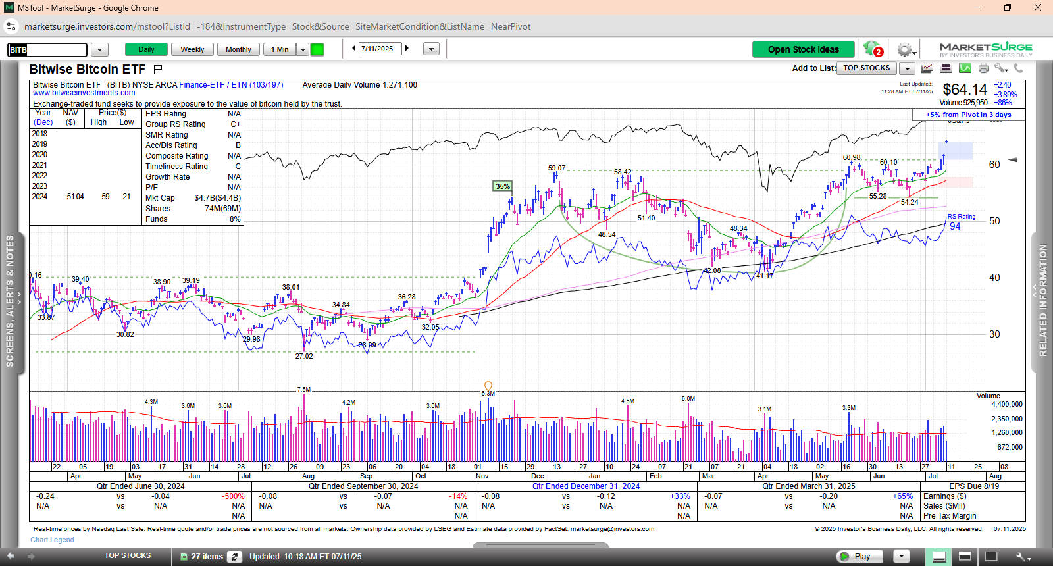Screen dimensions: 1053x566
Task: Click the MarketSurge logo
Action: click(986, 49)
